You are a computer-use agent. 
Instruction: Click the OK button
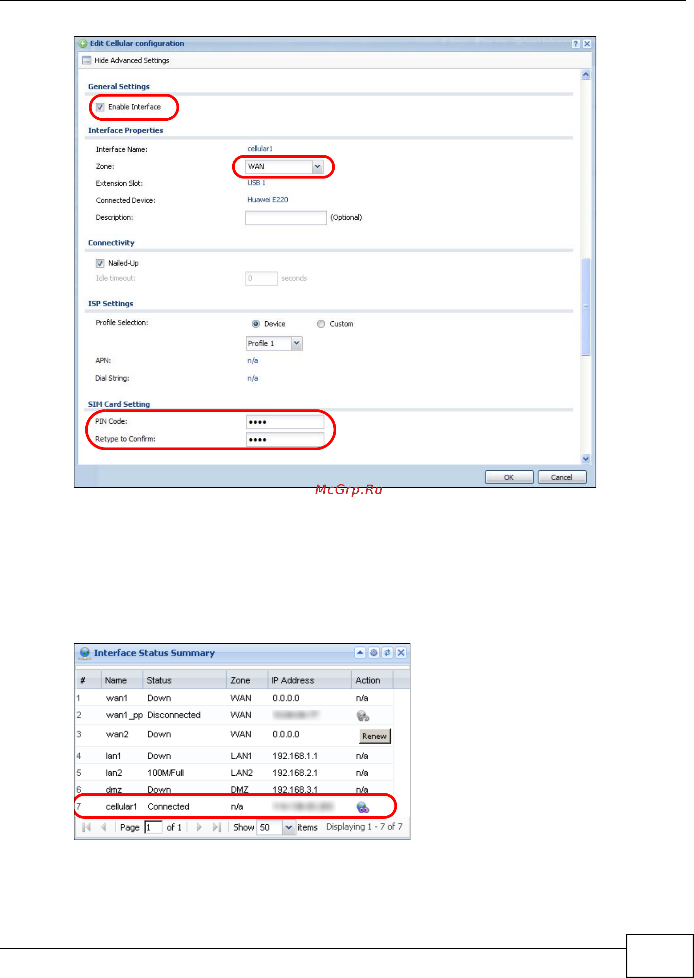[509, 477]
